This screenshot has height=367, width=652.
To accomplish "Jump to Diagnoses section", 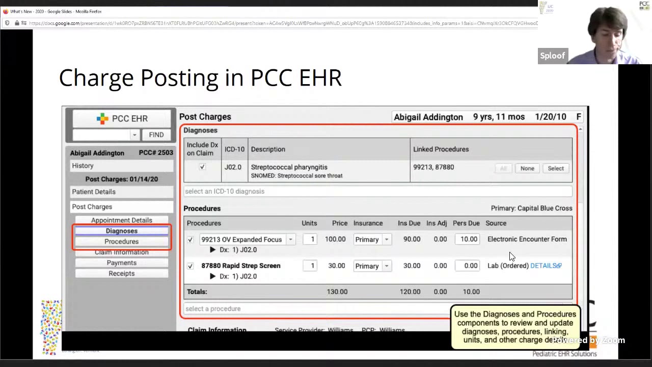I will [x=122, y=231].
